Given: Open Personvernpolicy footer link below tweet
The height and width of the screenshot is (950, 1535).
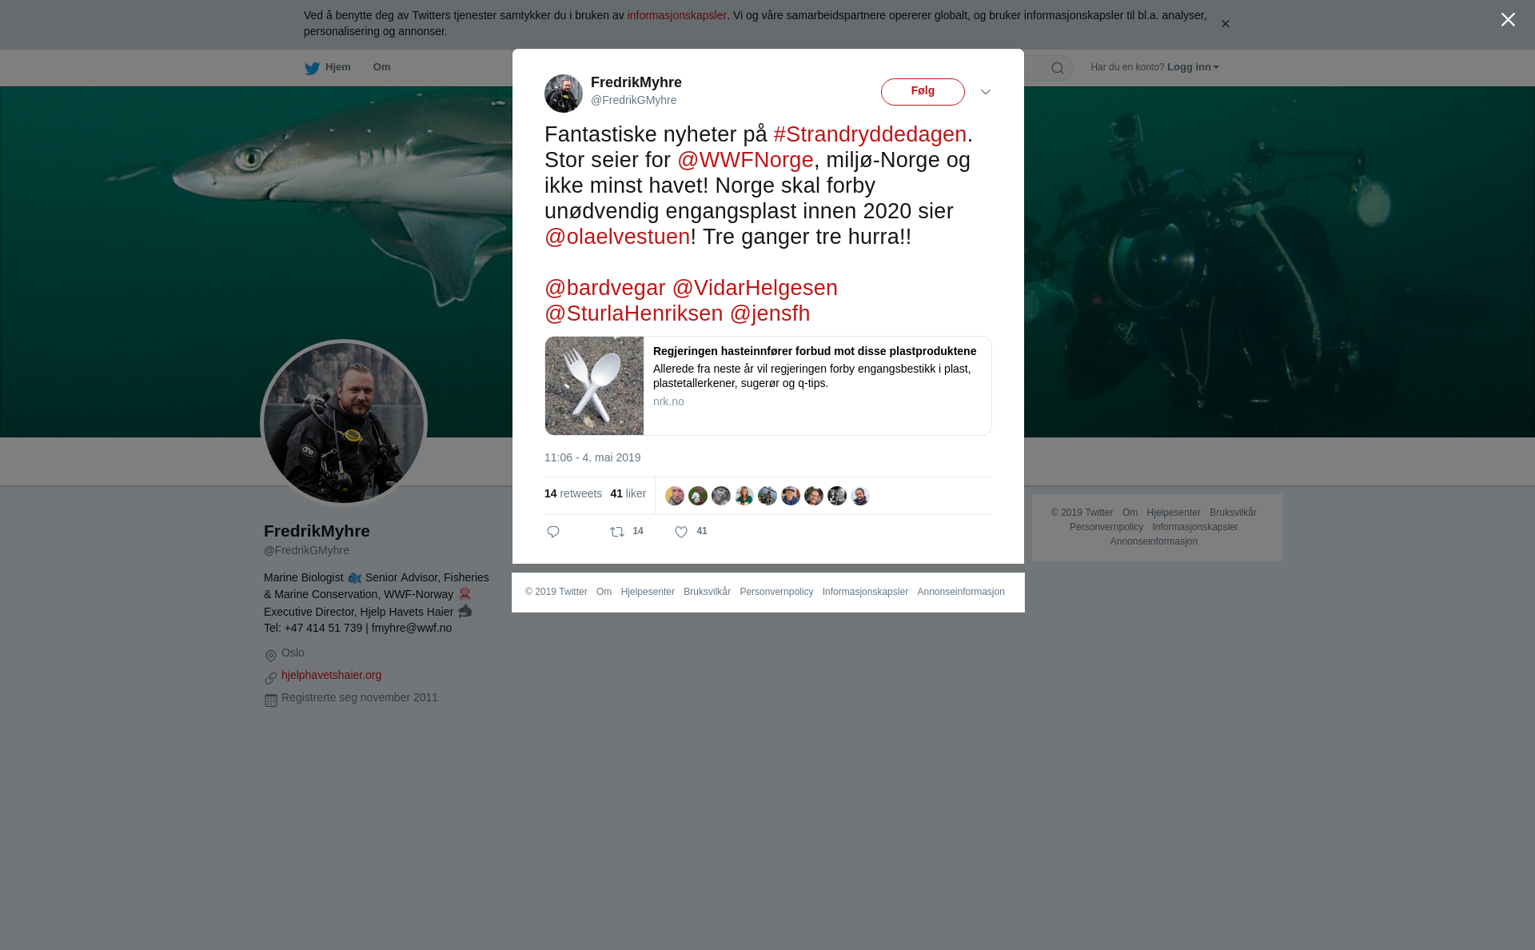Looking at the screenshot, I should [x=776, y=592].
